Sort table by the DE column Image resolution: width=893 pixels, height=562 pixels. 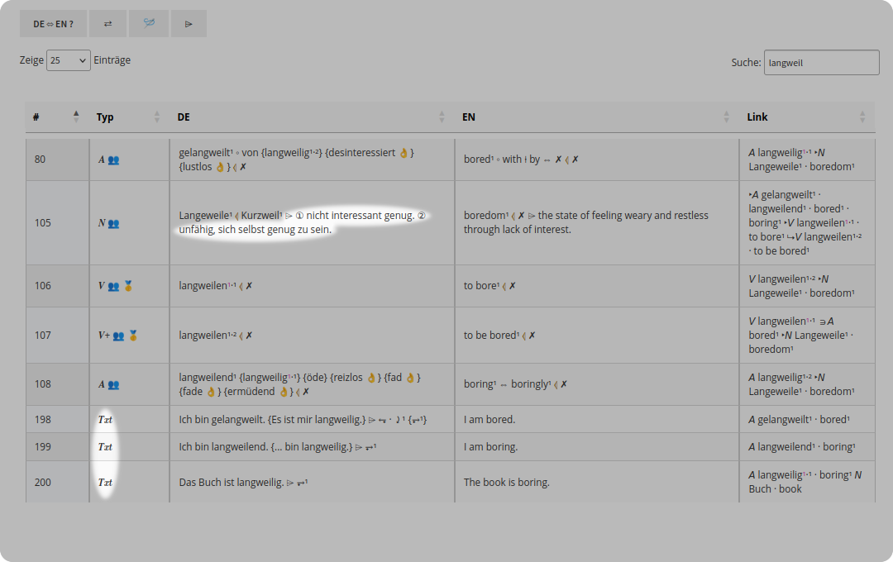[x=312, y=117]
